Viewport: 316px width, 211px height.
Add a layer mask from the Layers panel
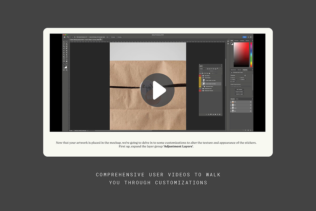click(211, 114)
